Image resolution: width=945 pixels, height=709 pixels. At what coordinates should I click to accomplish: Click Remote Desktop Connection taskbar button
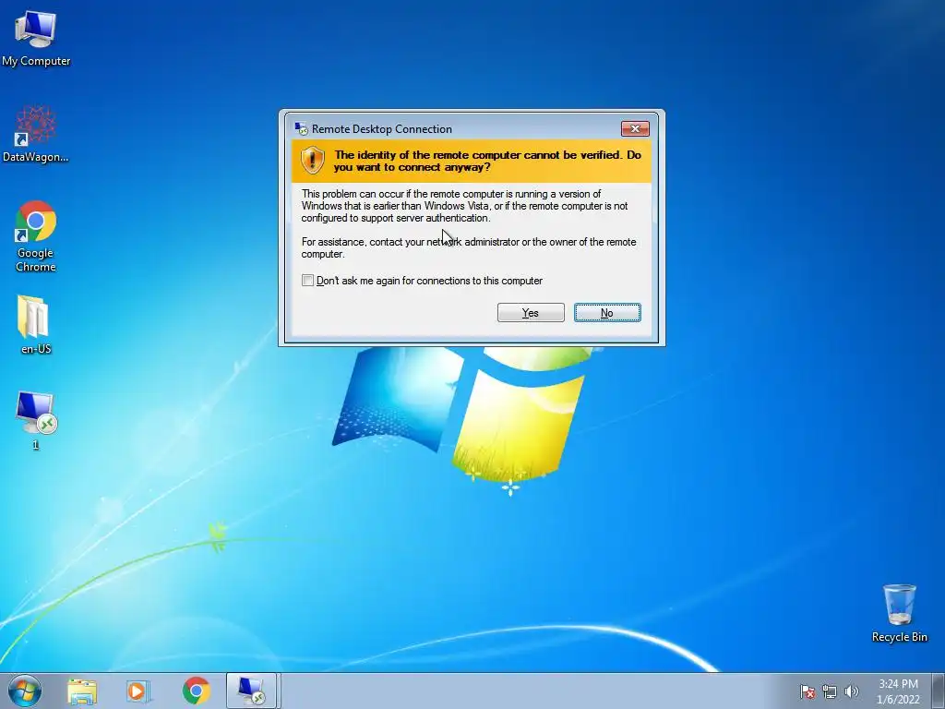(251, 691)
